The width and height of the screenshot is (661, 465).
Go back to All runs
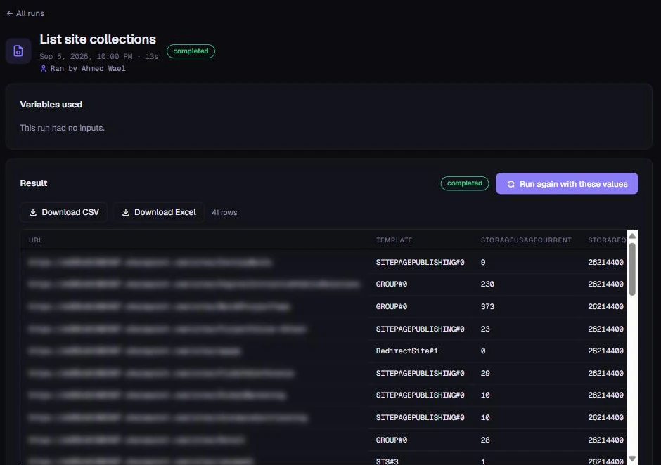(x=26, y=13)
